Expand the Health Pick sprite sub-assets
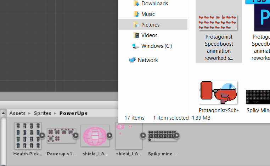The width and height of the screenshot is (270, 166). coord(42,135)
